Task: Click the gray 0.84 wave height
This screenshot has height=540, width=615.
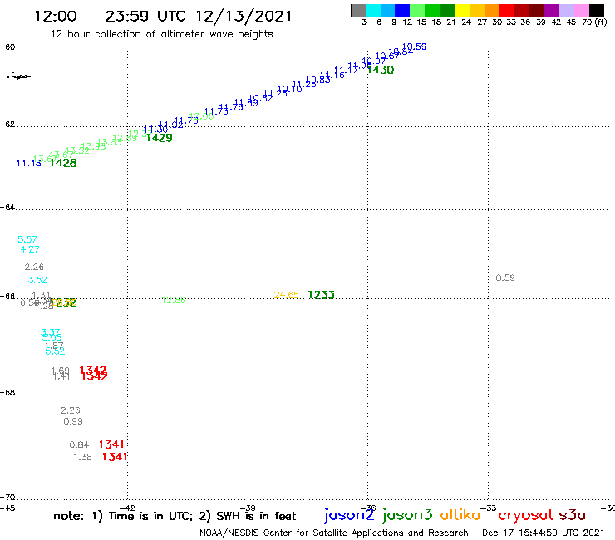Action: (79, 444)
